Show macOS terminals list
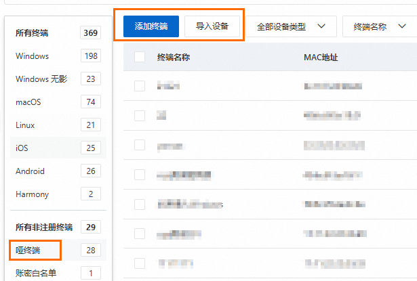 [x=28, y=102]
